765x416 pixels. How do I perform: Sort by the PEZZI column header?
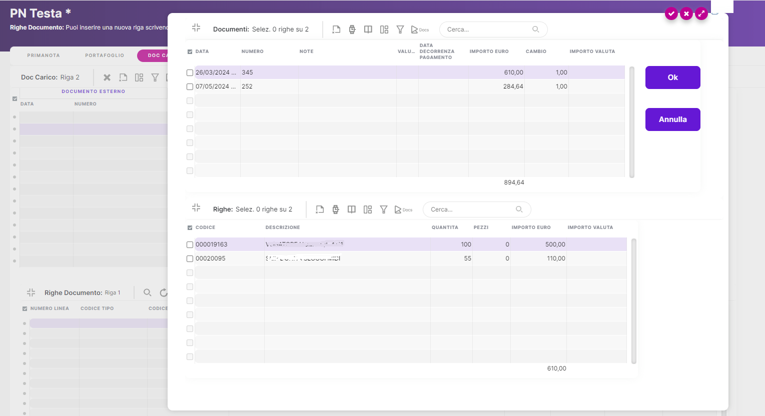(481, 227)
